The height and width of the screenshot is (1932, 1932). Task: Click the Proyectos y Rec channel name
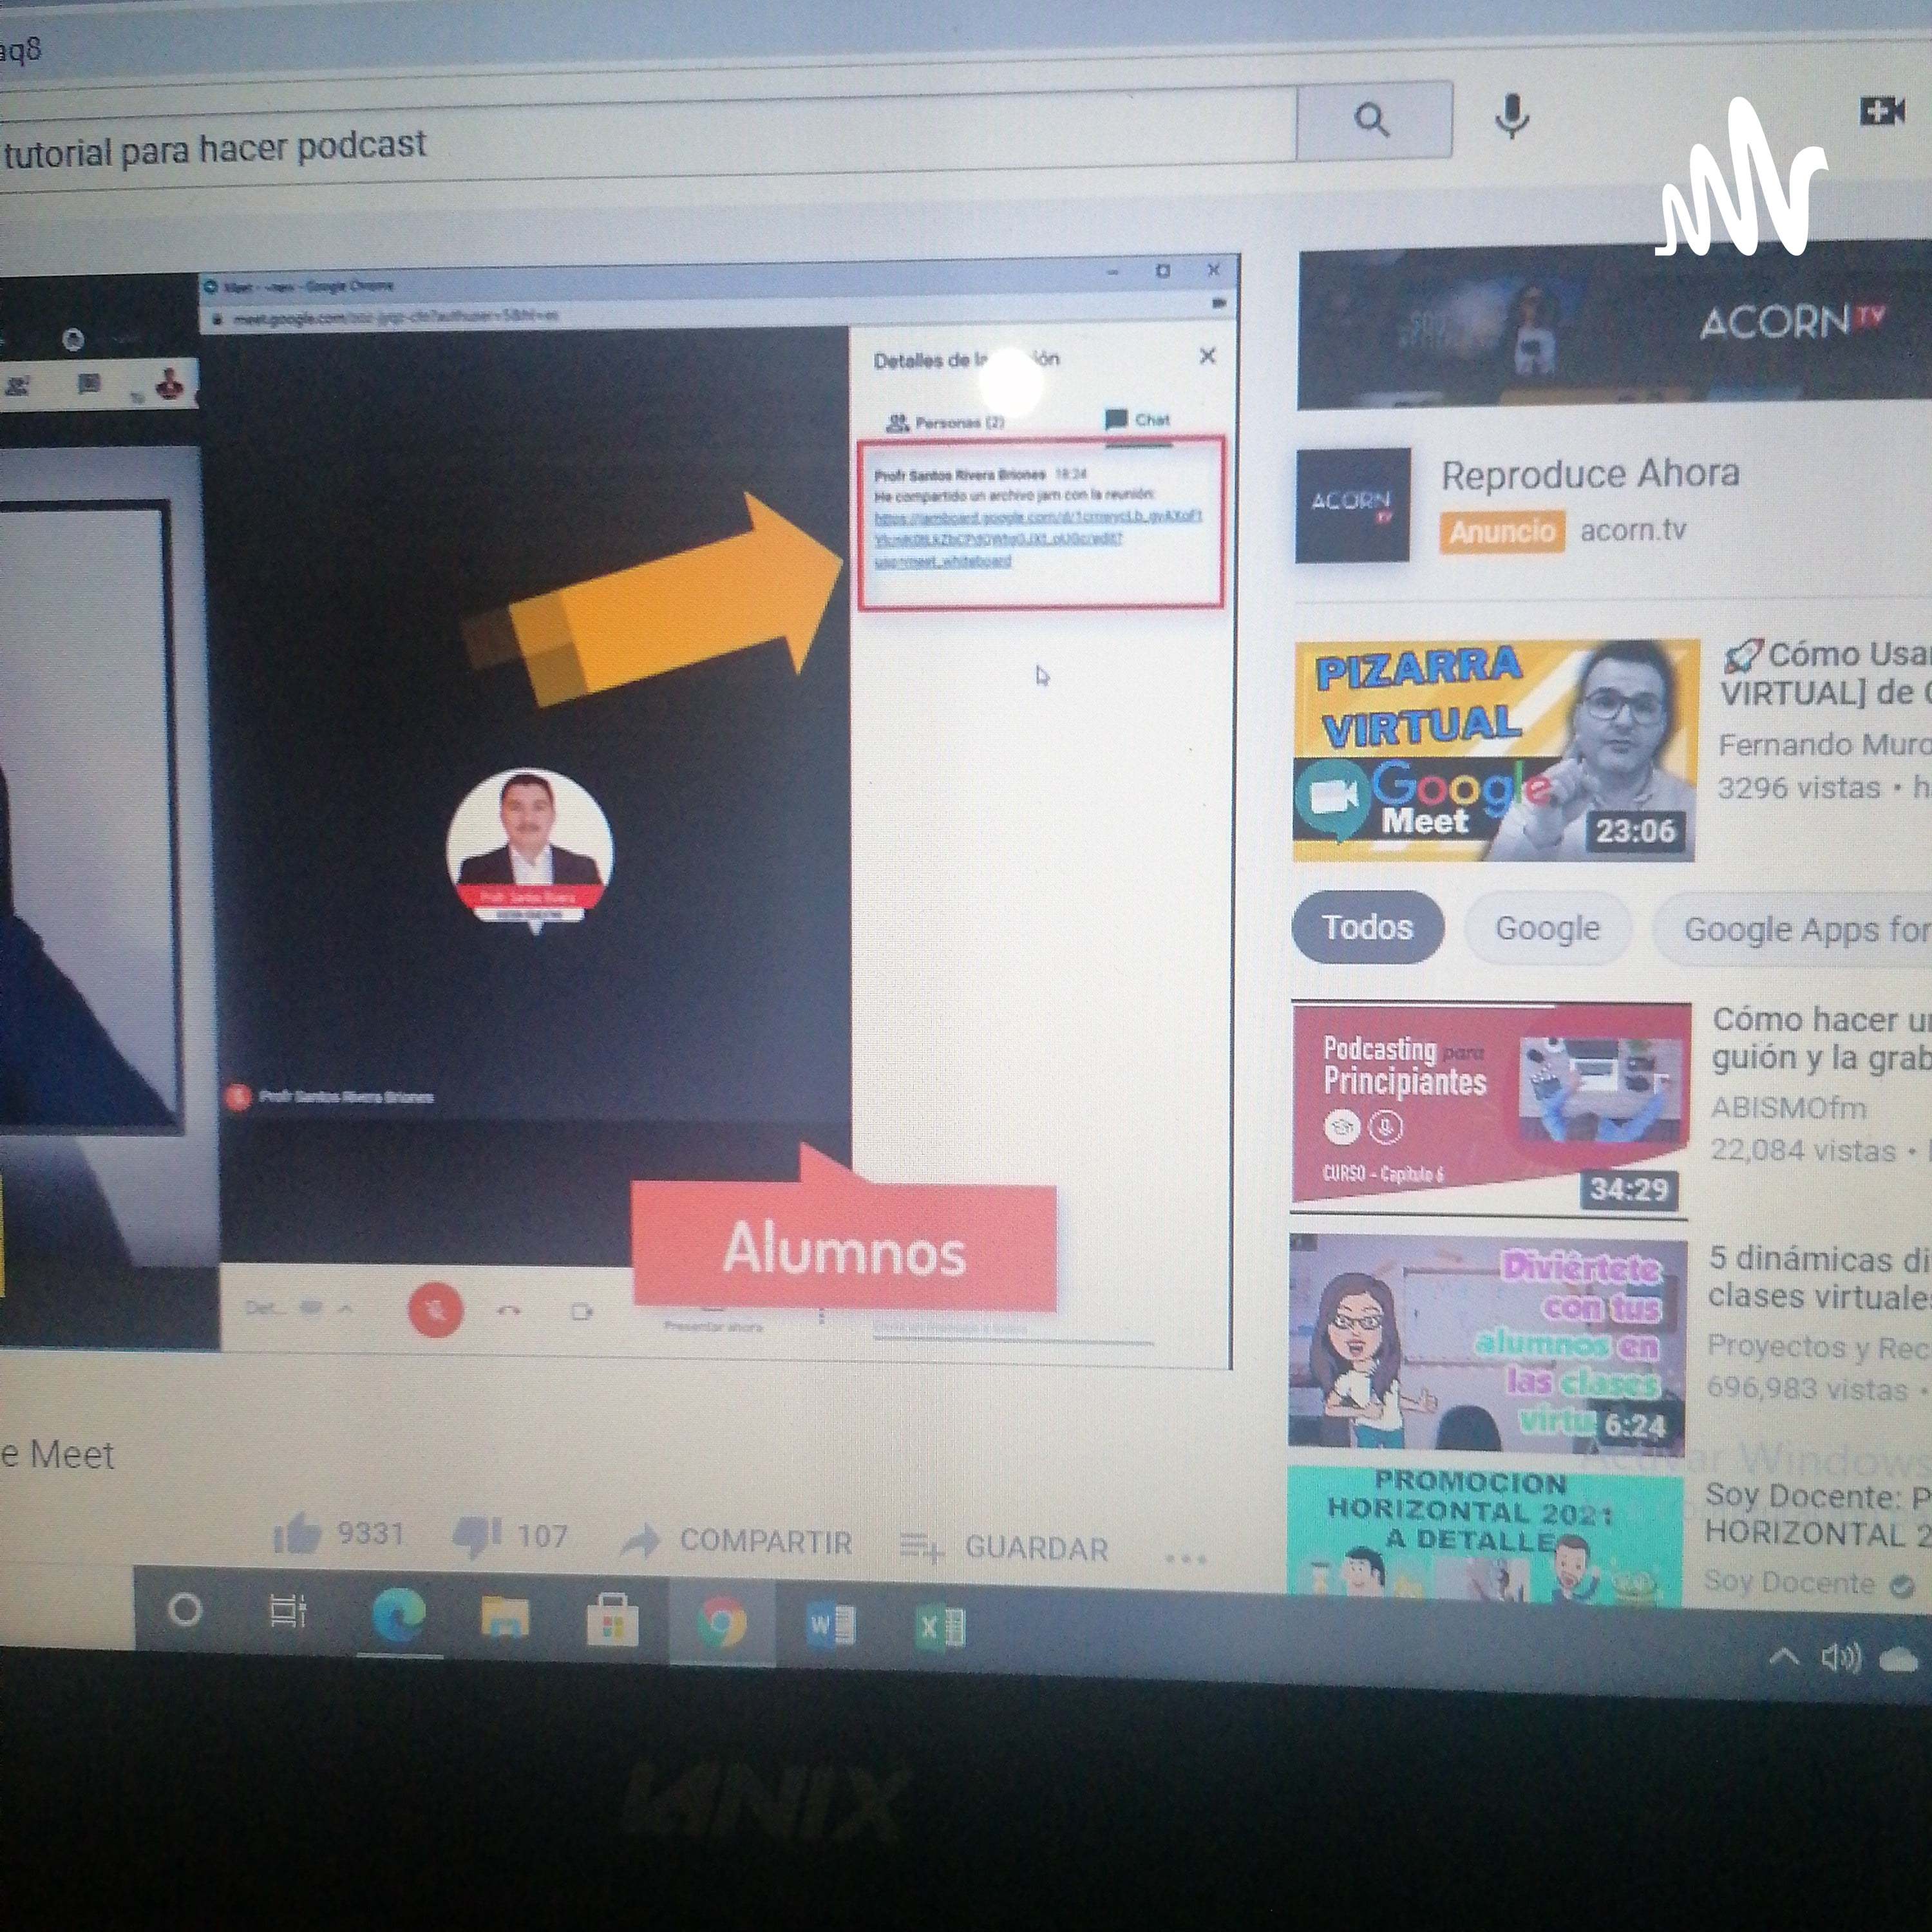click(x=1818, y=1347)
